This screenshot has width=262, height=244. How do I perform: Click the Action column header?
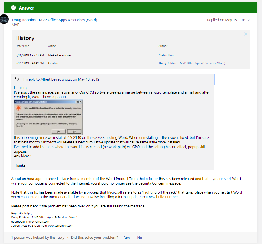click(x=52, y=46)
